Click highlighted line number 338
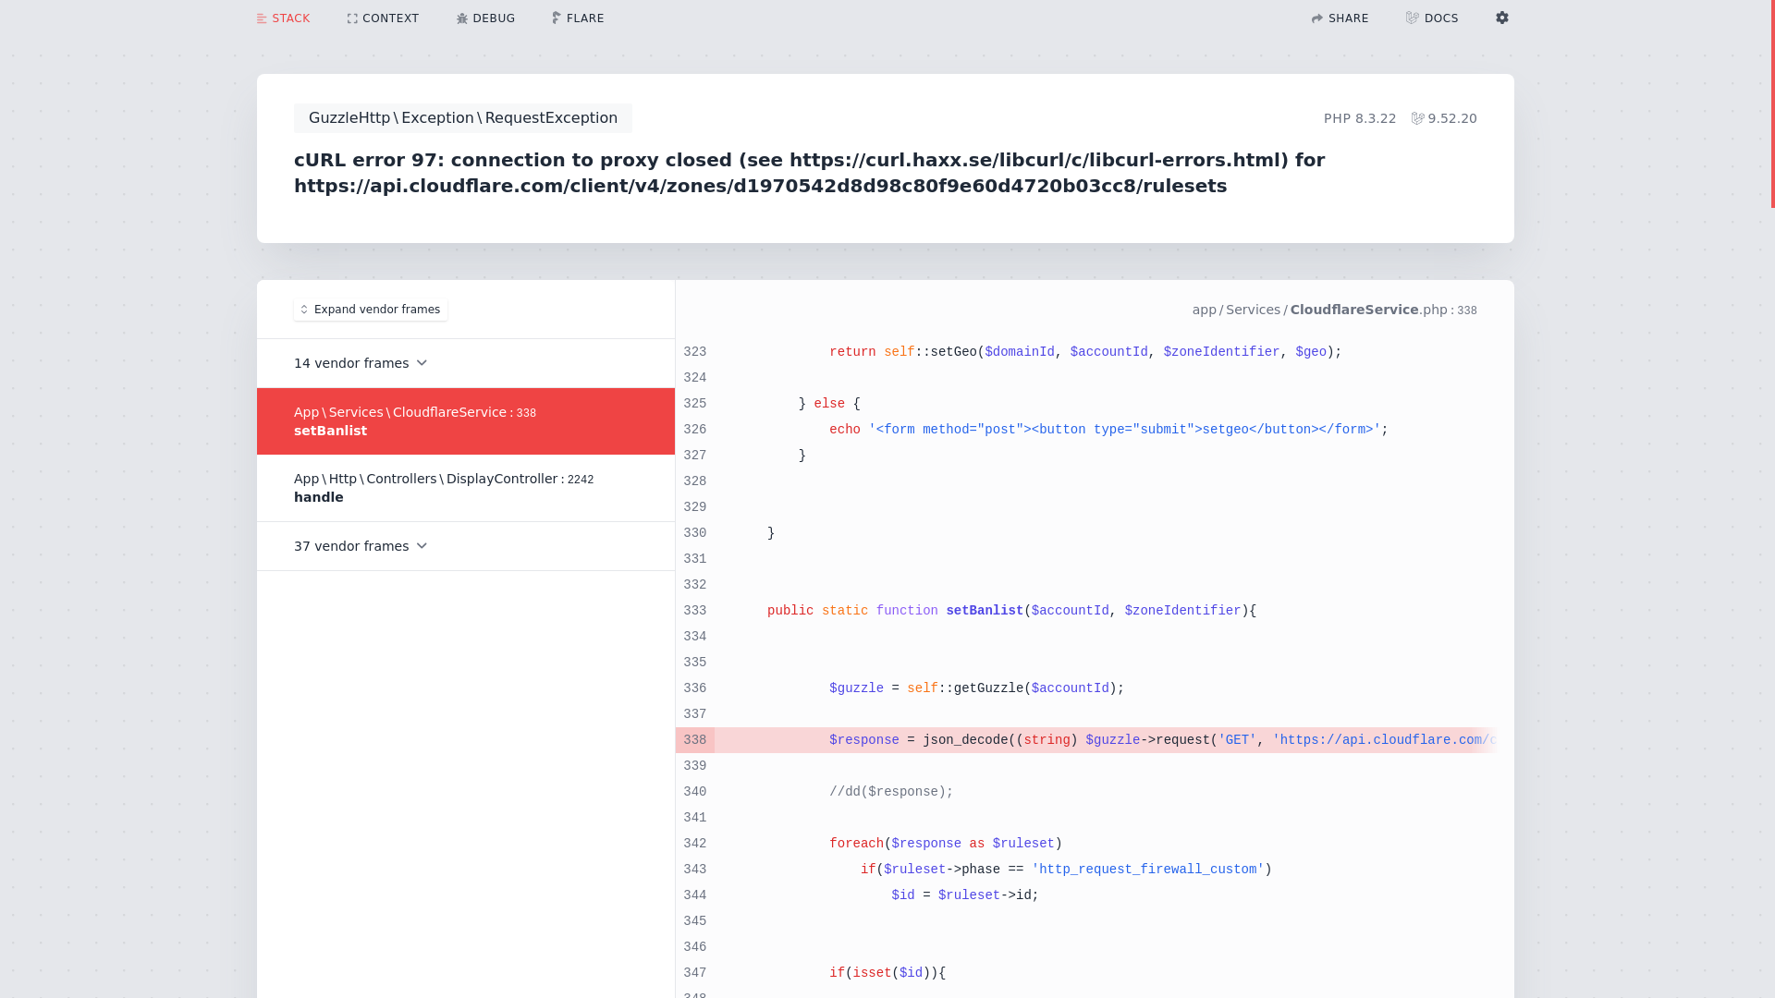Viewport: 1775px width, 998px height. point(695,740)
